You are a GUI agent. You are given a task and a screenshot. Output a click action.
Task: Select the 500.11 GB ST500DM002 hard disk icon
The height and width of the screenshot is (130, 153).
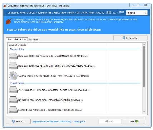[x=13, y=56]
